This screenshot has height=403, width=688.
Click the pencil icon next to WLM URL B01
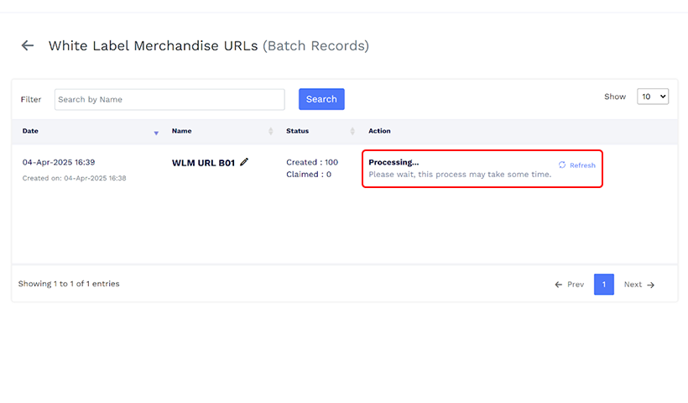244,162
